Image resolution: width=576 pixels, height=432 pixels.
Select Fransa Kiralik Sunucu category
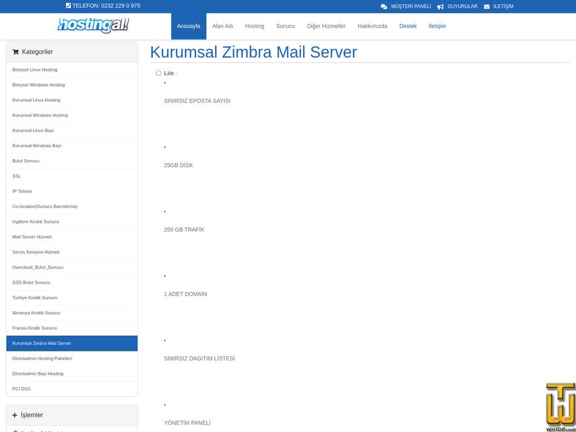pos(72,328)
